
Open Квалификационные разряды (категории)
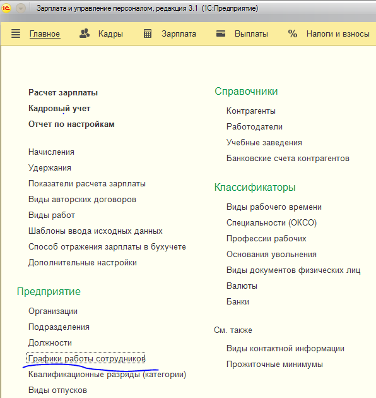107,375
